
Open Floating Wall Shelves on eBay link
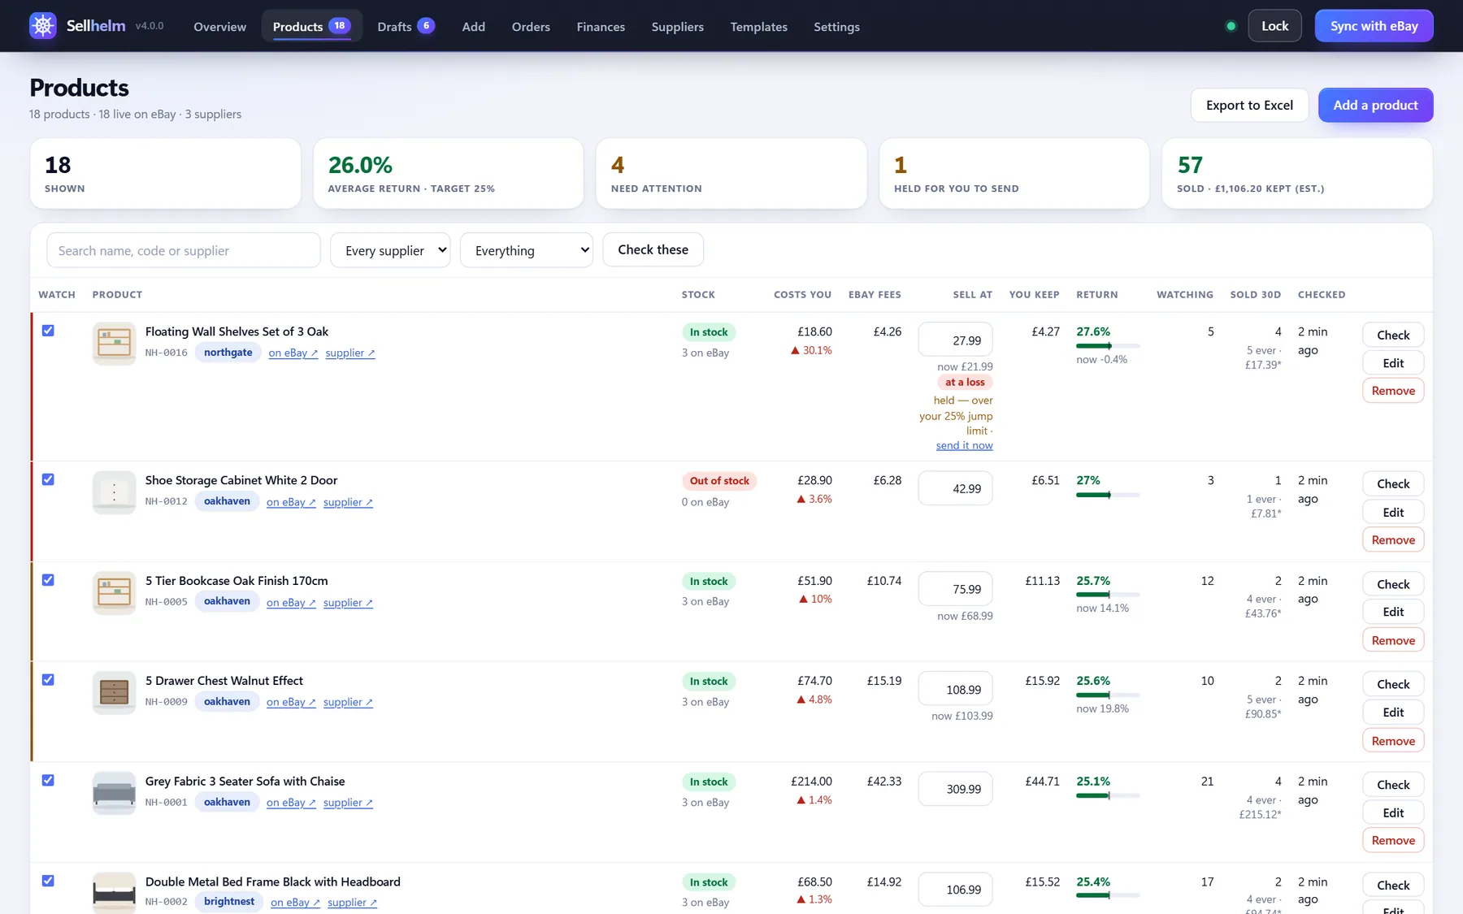coord(293,353)
